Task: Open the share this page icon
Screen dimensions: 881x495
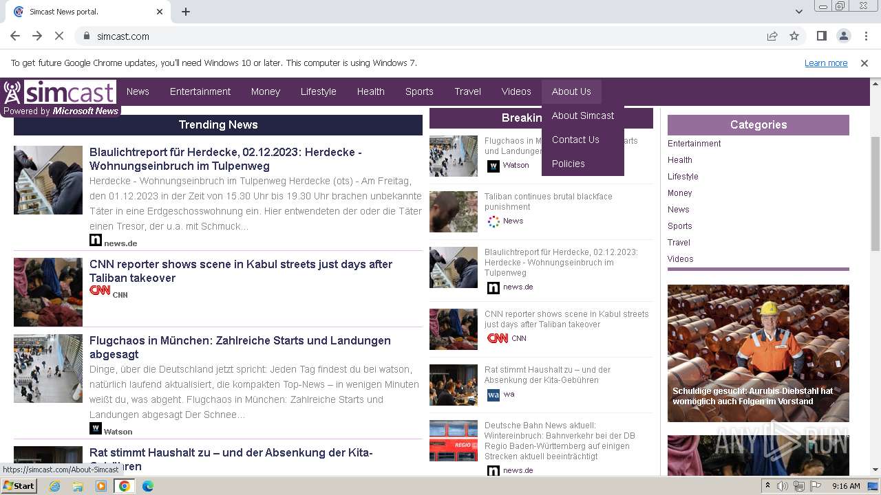Action: [772, 36]
